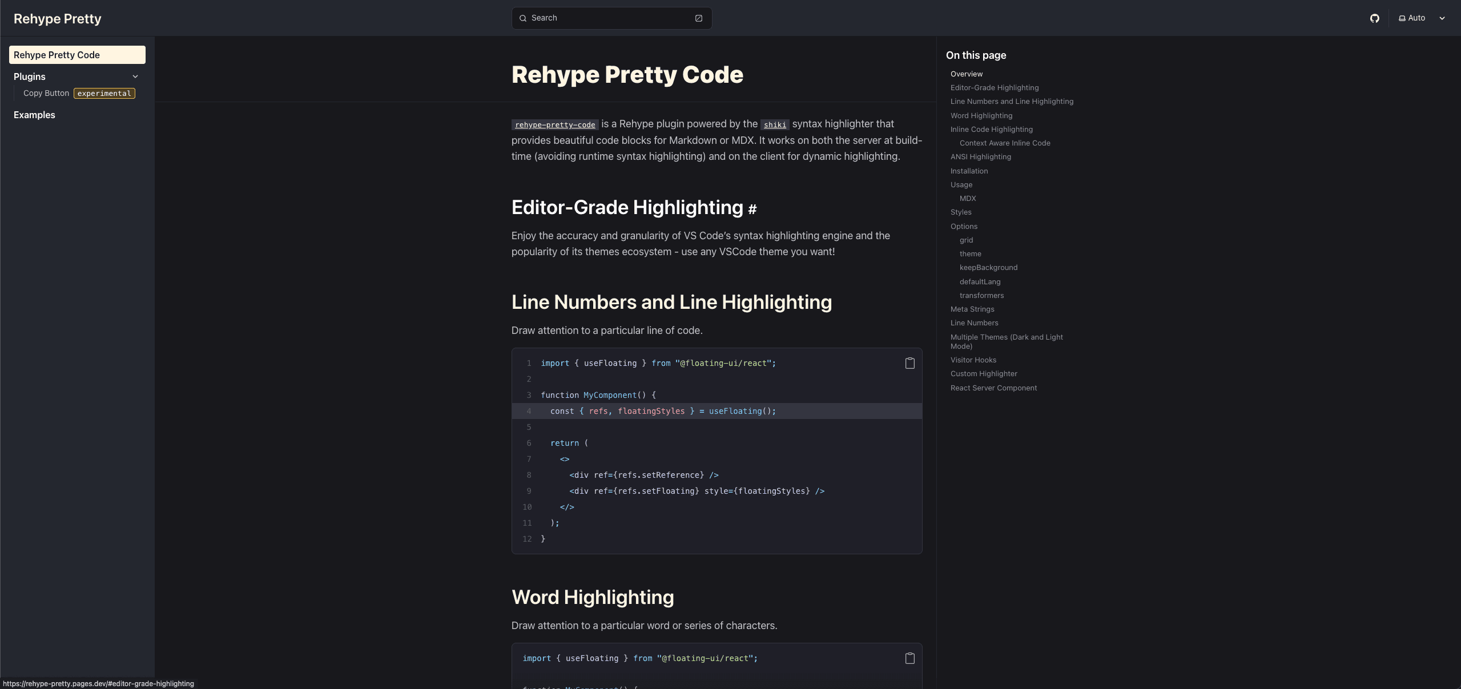Screen dimensions: 1461x689
Task: Click the experimental badge
Action: [x=104, y=93]
